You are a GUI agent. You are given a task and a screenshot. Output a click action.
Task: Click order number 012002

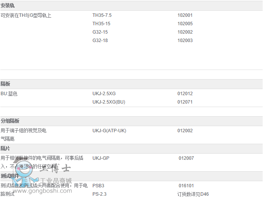(185, 131)
